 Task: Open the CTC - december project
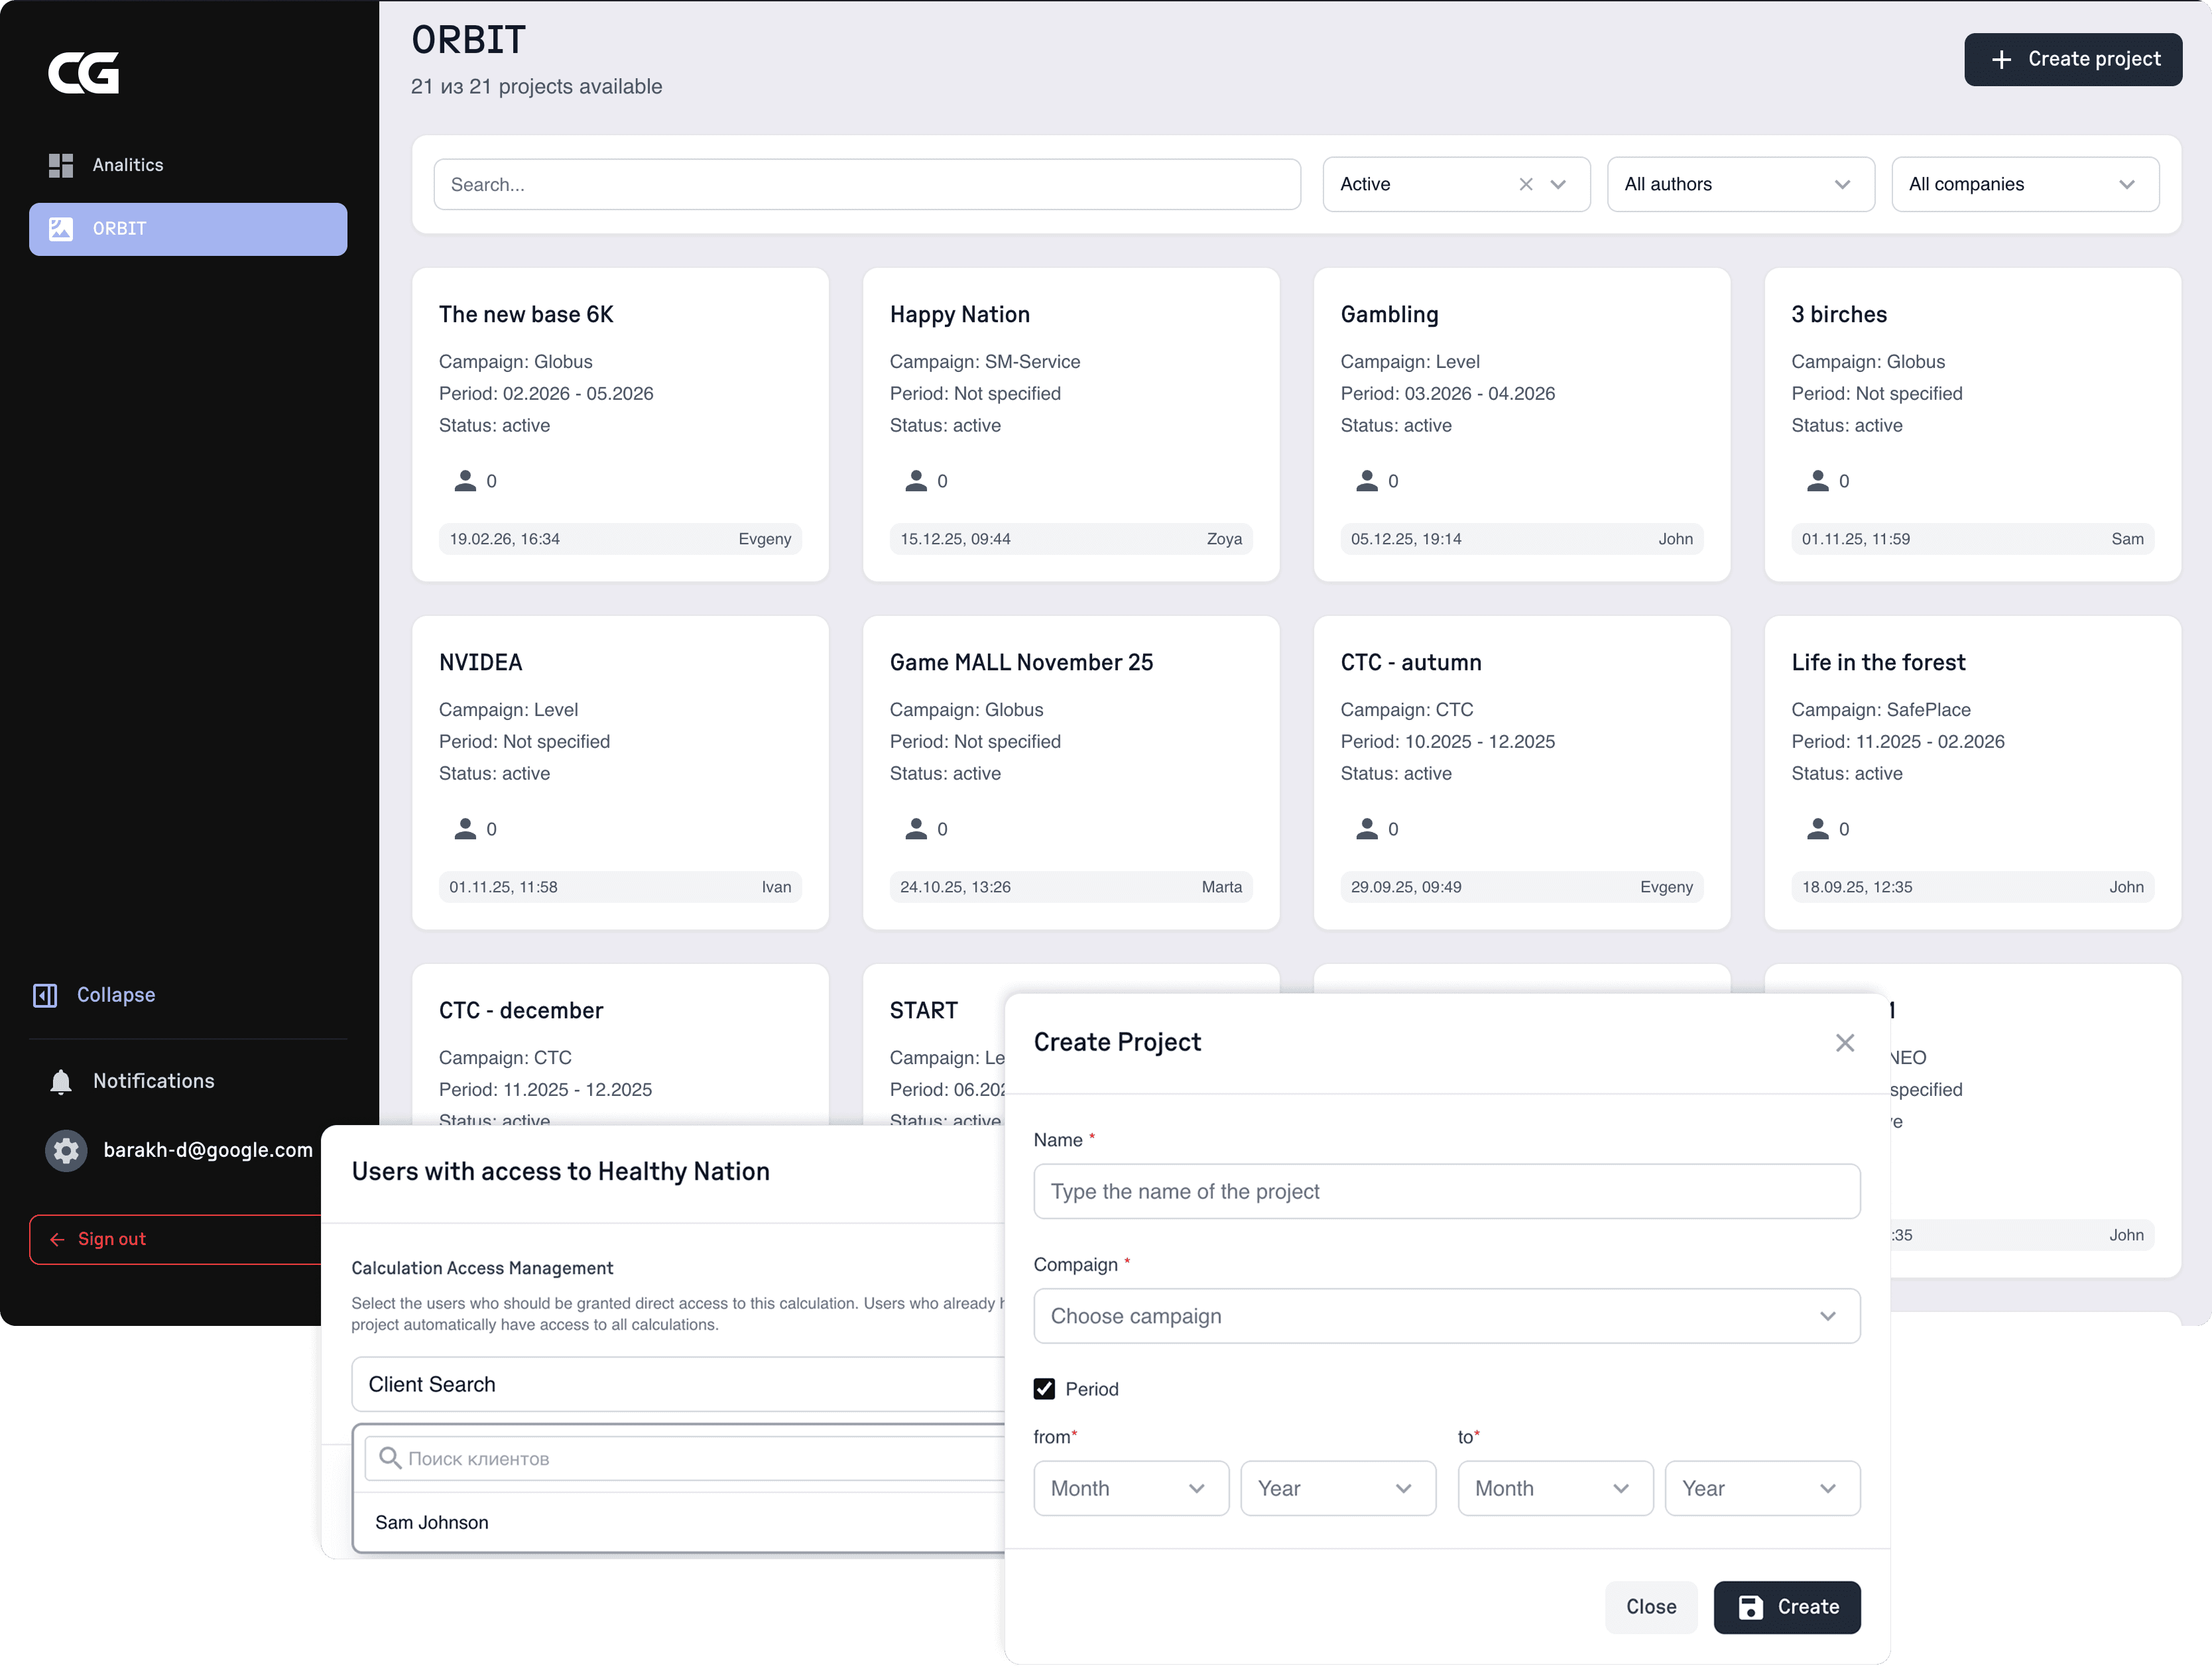(x=620, y=1044)
